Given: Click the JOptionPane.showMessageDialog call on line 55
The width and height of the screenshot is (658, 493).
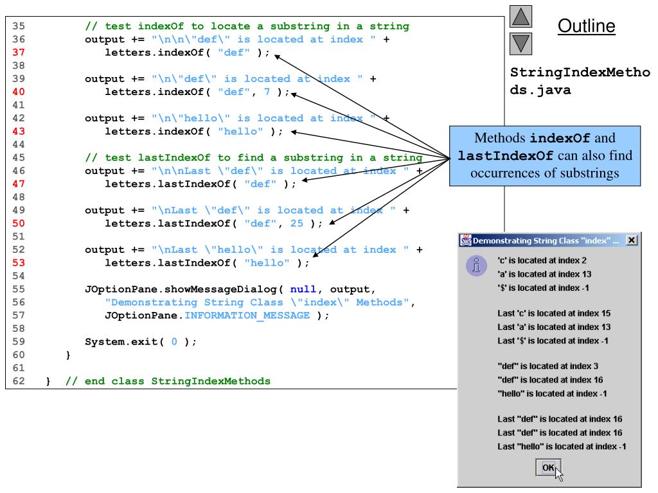Looking at the screenshot, I should pyautogui.click(x=230, y=290).
